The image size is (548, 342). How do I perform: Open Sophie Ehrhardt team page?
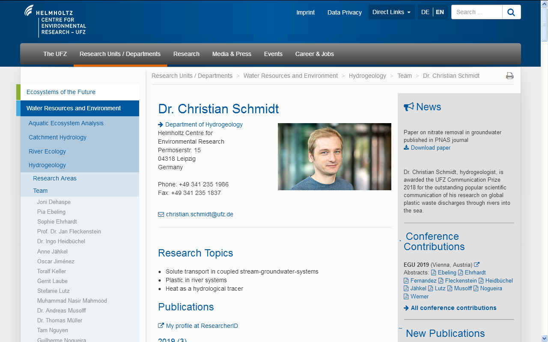tap(57, 221)
